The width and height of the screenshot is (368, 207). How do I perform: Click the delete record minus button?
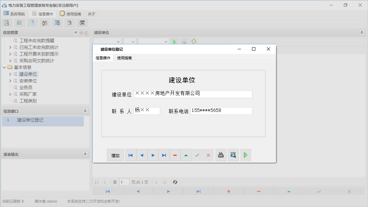(x=175, y=155)
